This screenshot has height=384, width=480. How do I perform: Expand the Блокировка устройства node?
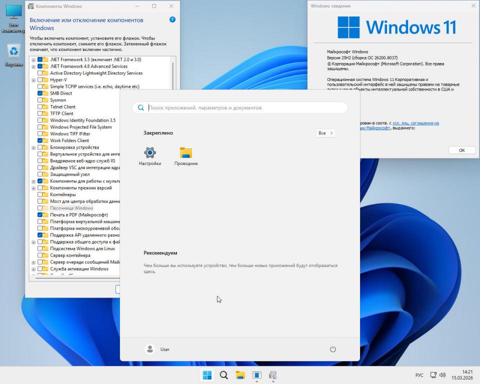[x=33, y=147]
